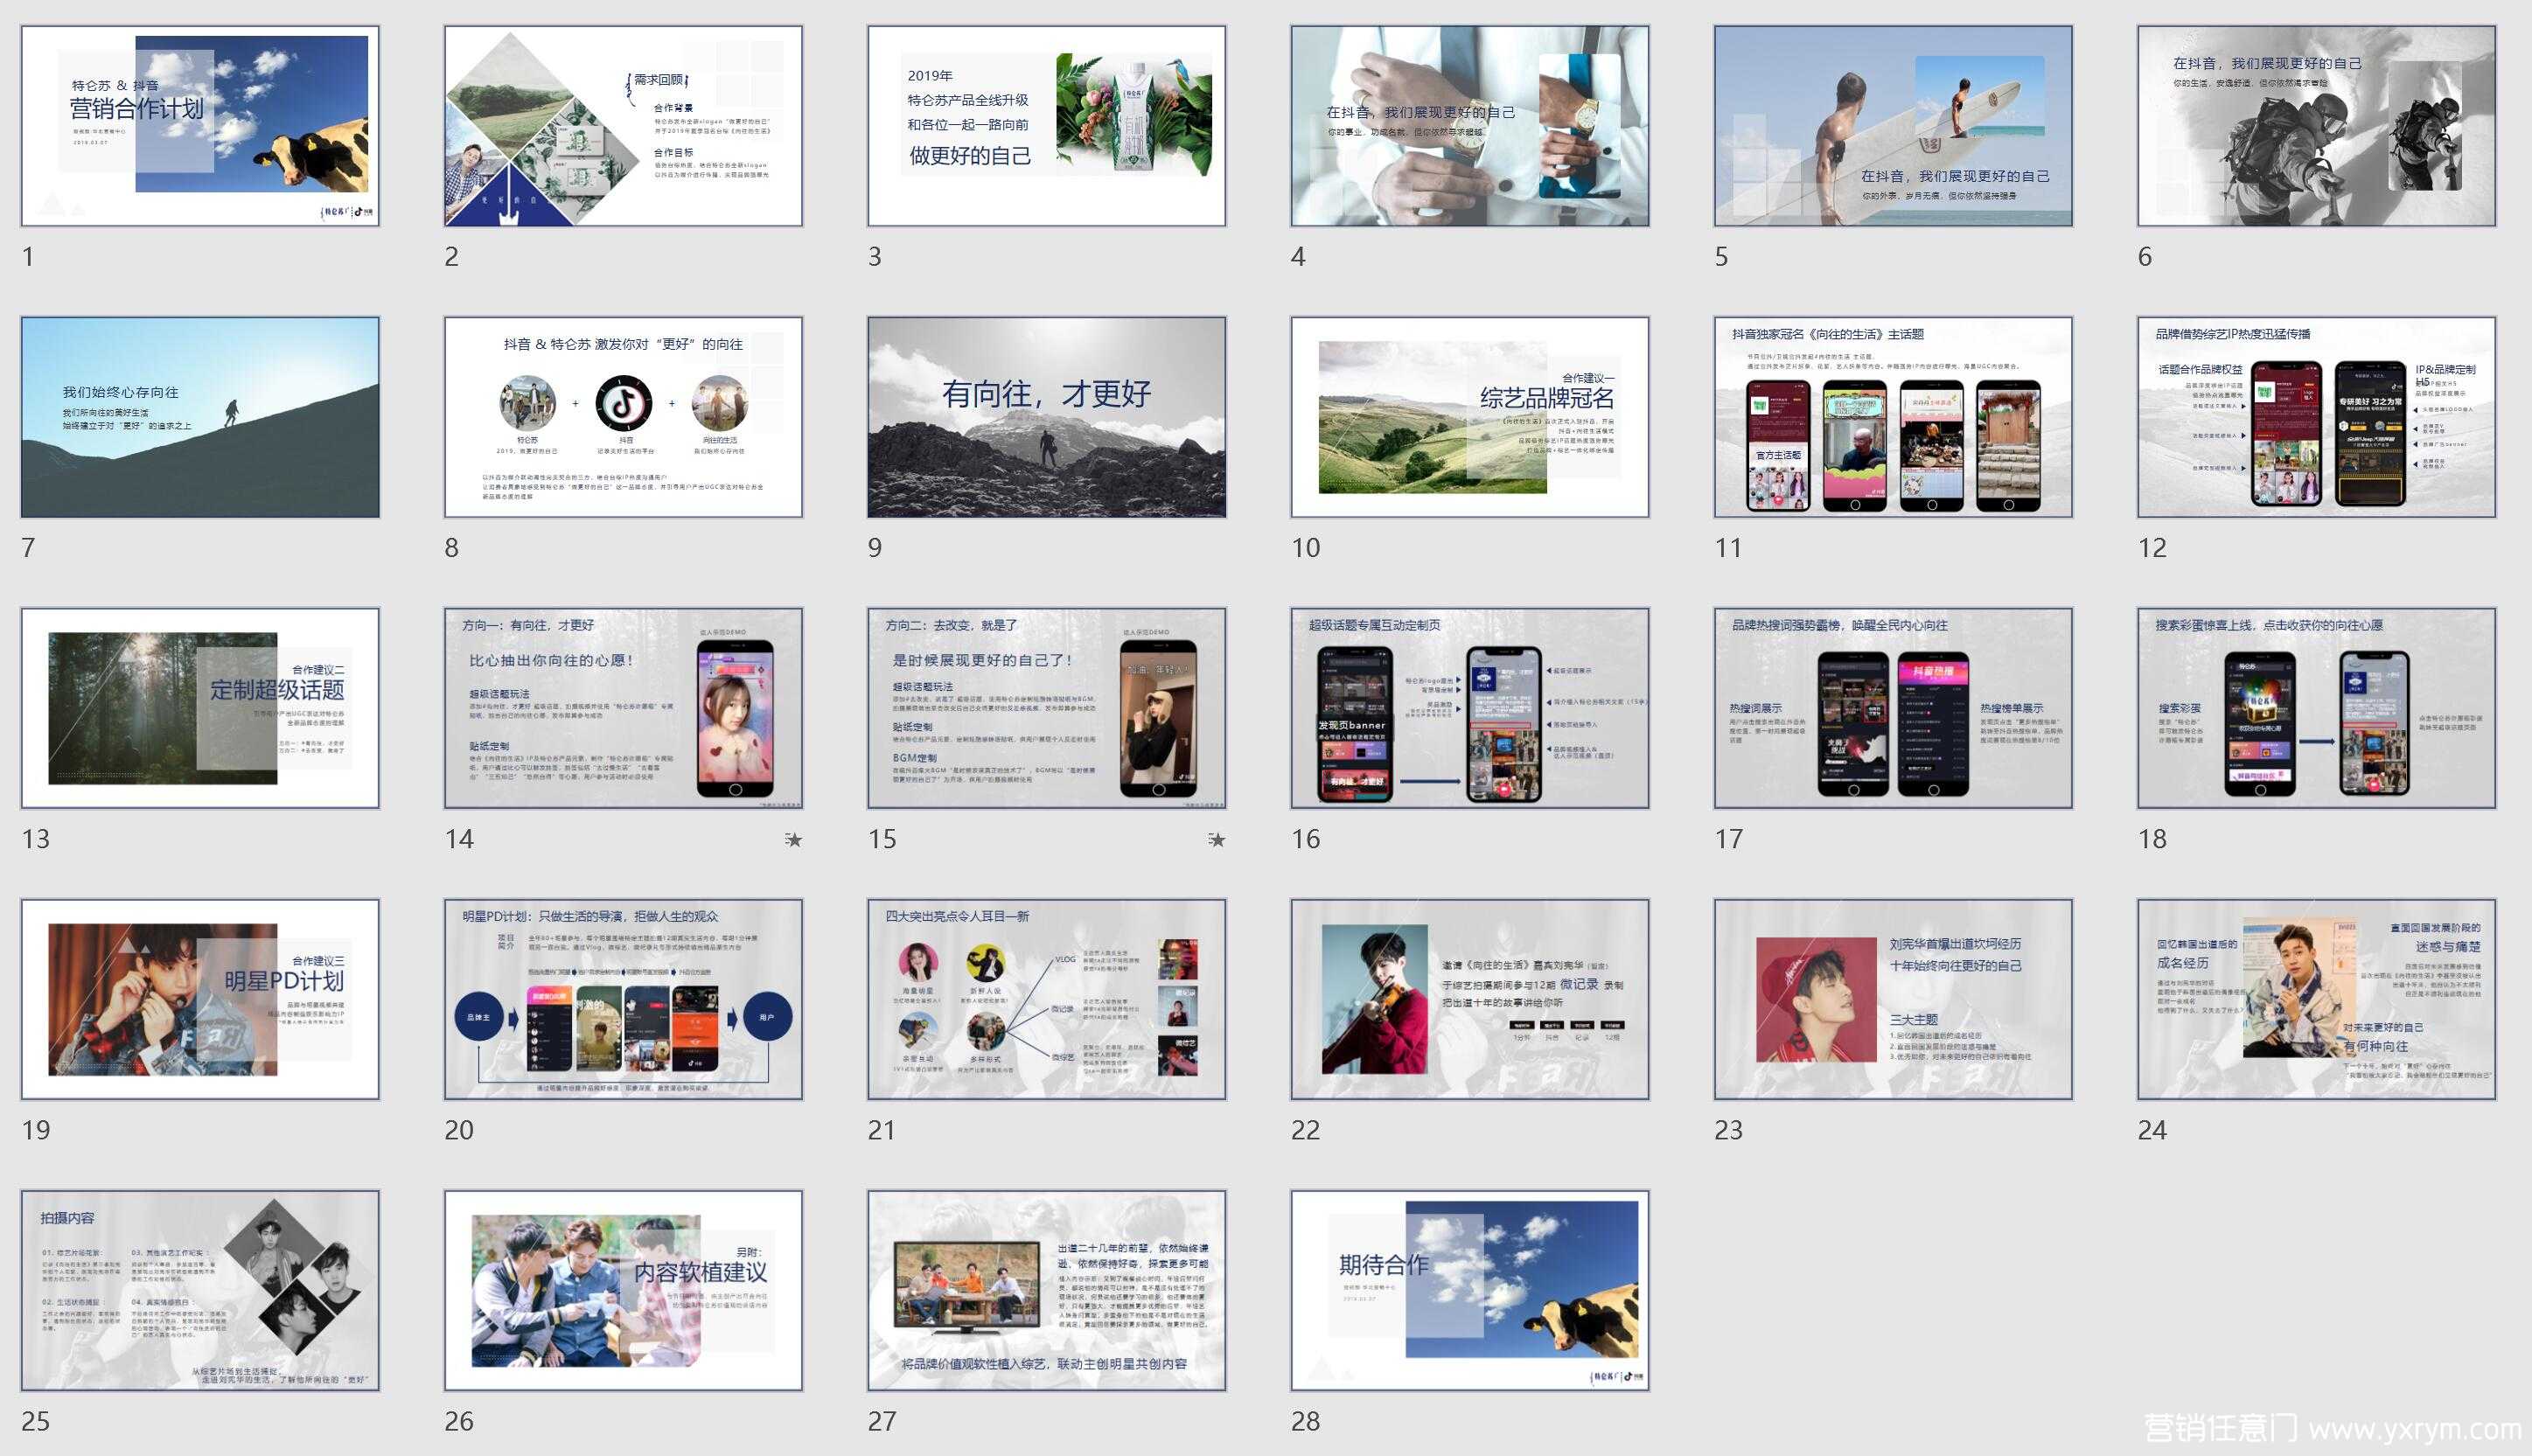Screen dimensions: 2532x1456
Task: Select slide 28 titled 期待合作
Action: (x=1470, y=1290)
